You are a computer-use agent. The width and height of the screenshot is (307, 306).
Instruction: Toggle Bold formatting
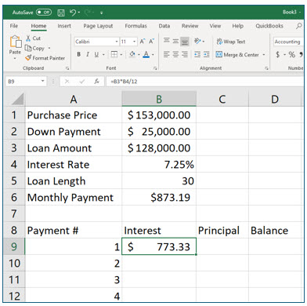78,54
